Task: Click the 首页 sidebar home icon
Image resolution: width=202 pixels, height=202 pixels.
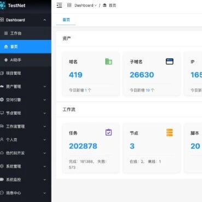Action: (6, 46)
